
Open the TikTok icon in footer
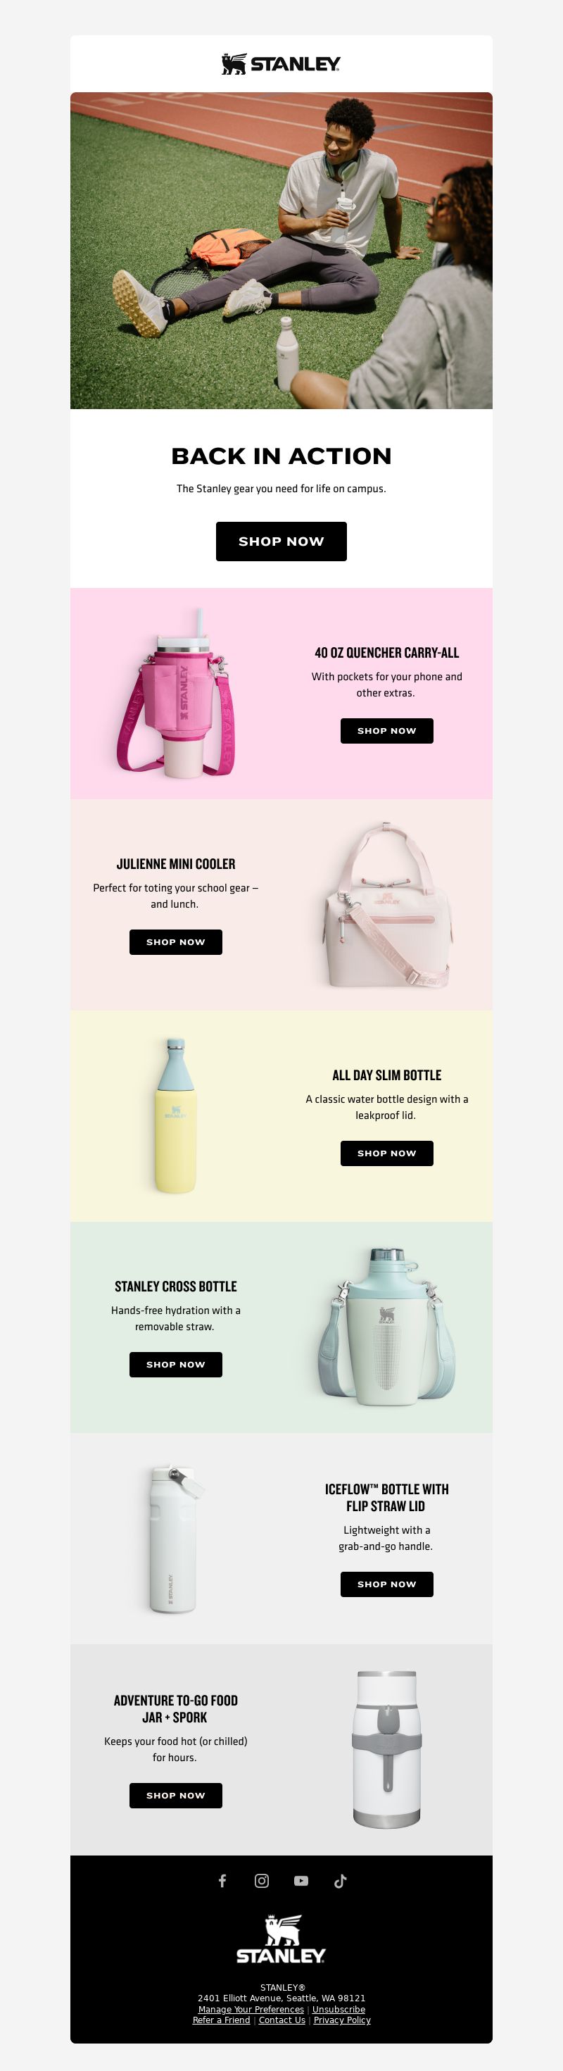point(341,1880)
